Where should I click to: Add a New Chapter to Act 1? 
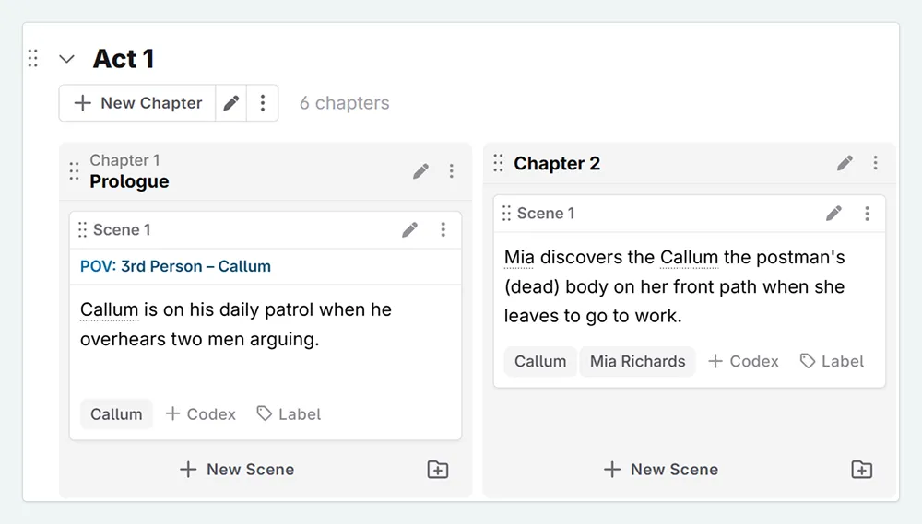pyautogui.click(x=138, y=103)
